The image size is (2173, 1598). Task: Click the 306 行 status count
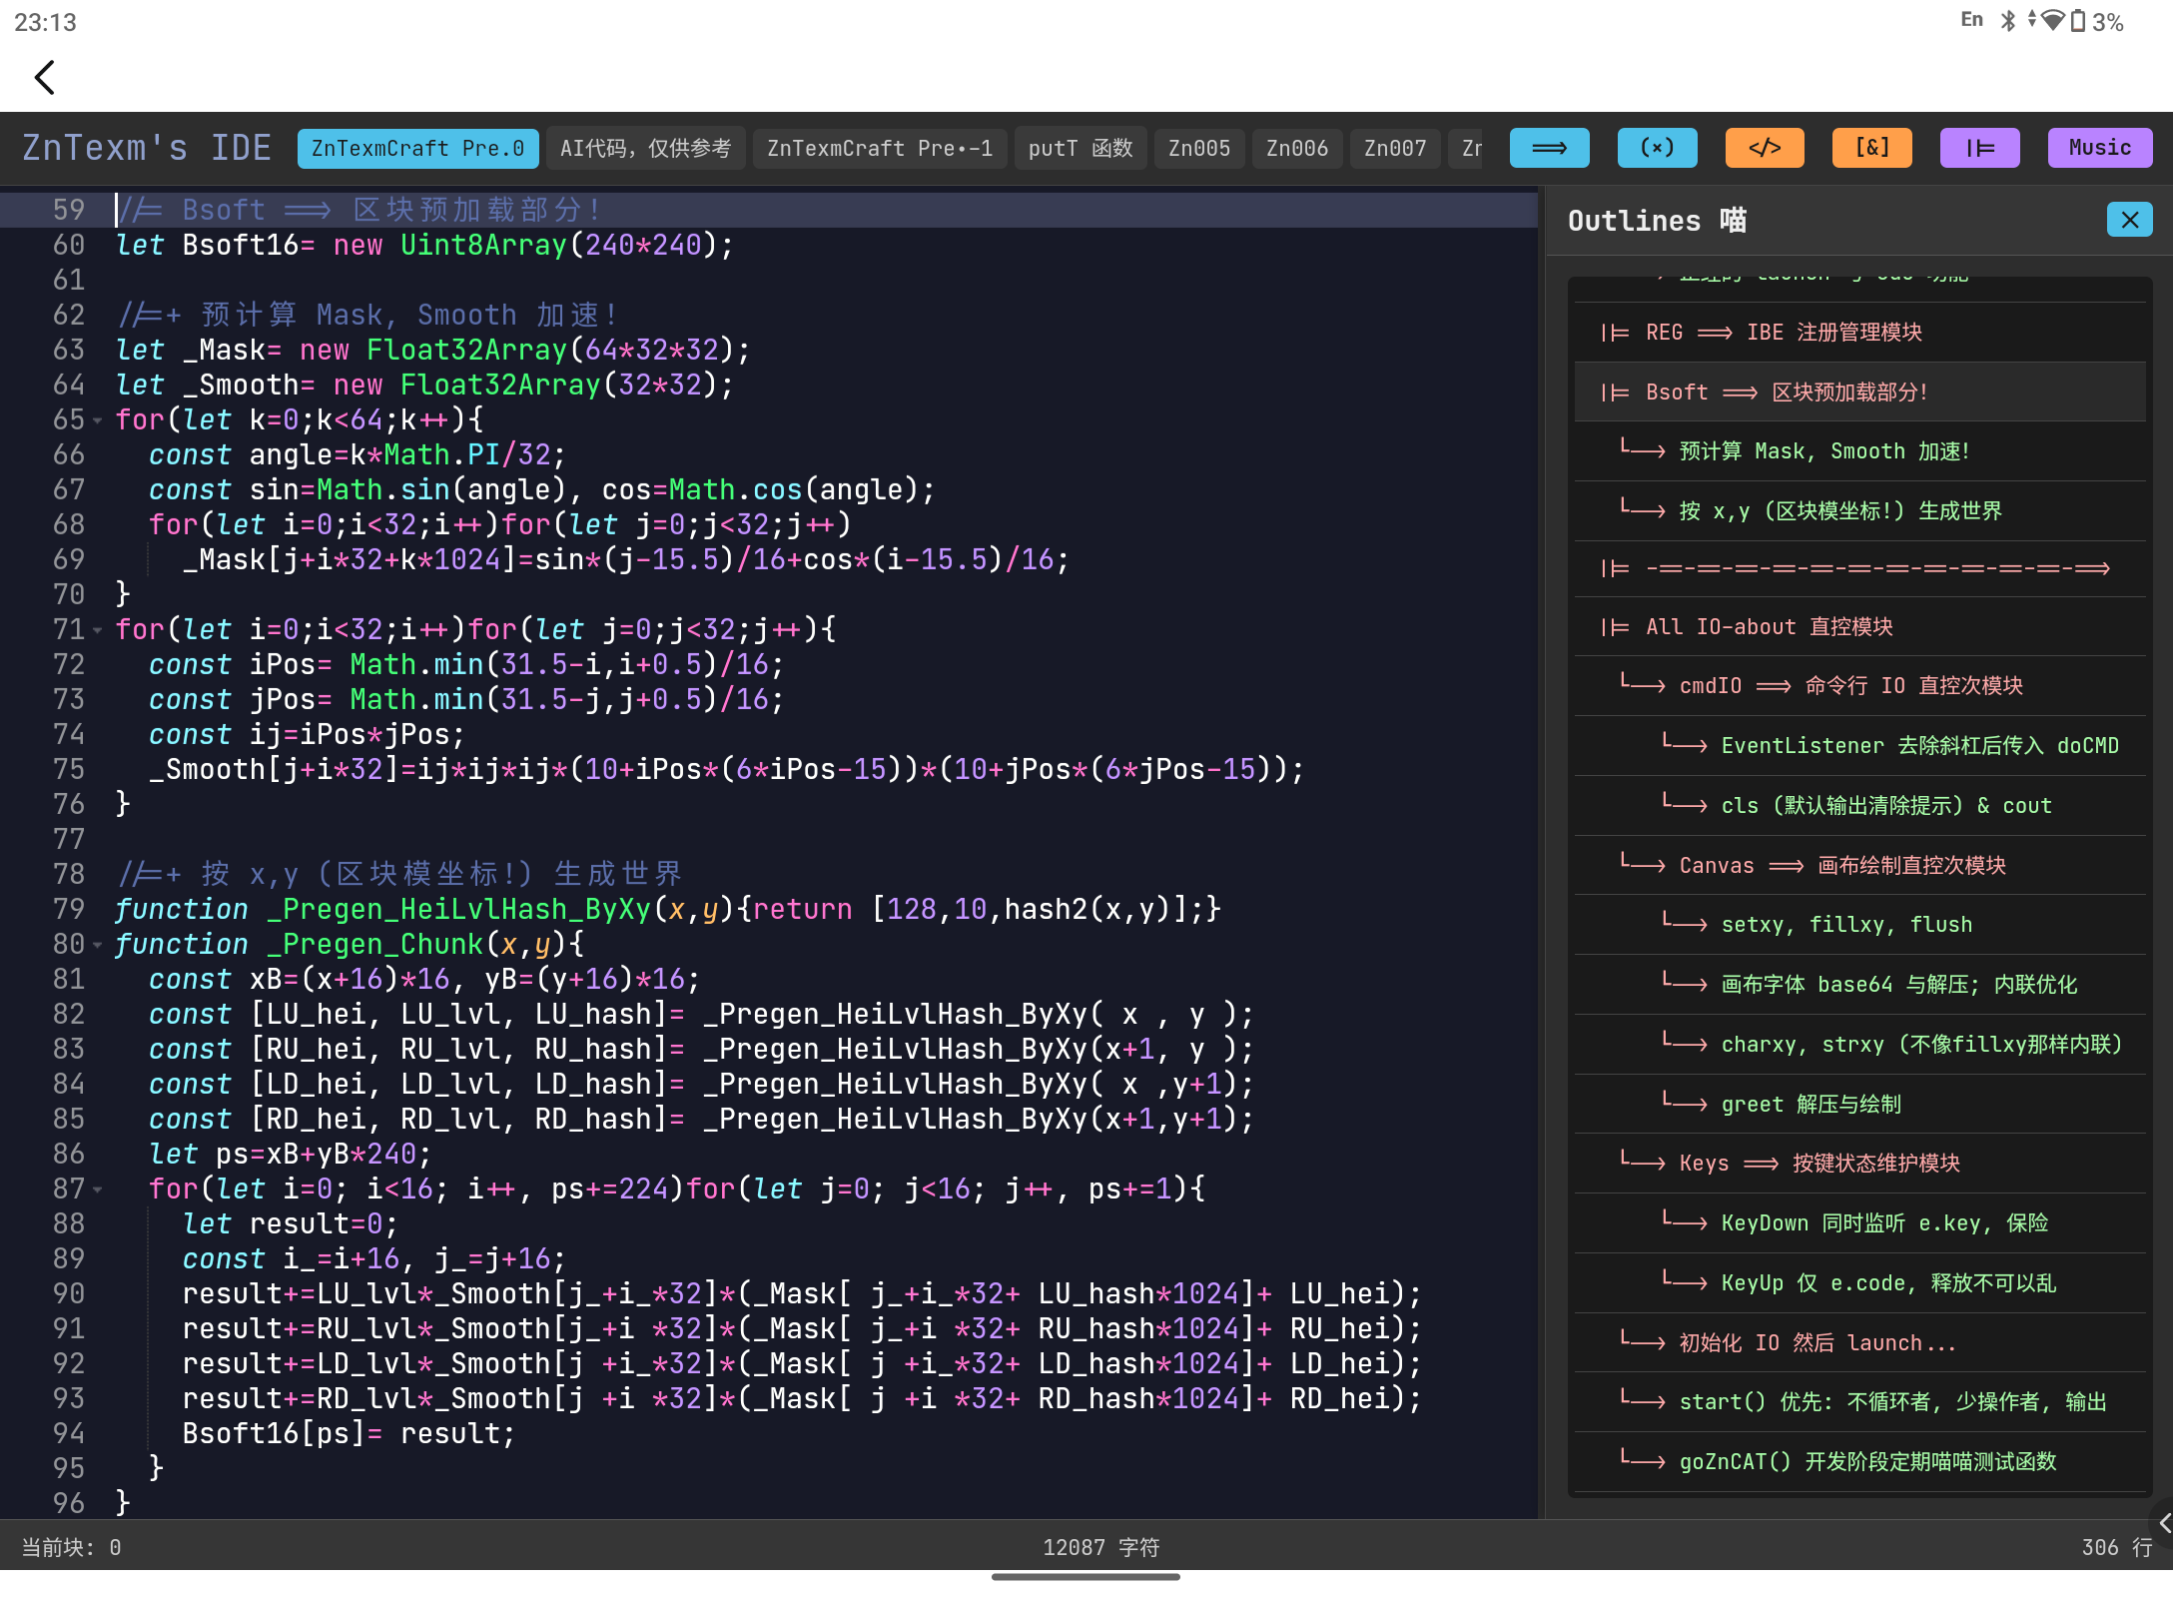(x=2116, y=1547)
